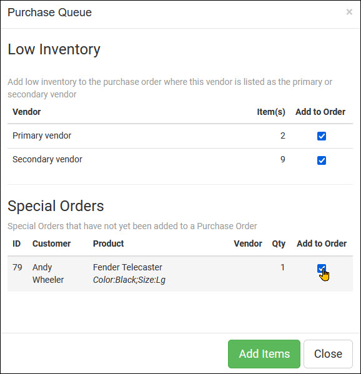This screenshot has height=374, width=361.
Task: Click the Product column header
Action: [108, 244]
